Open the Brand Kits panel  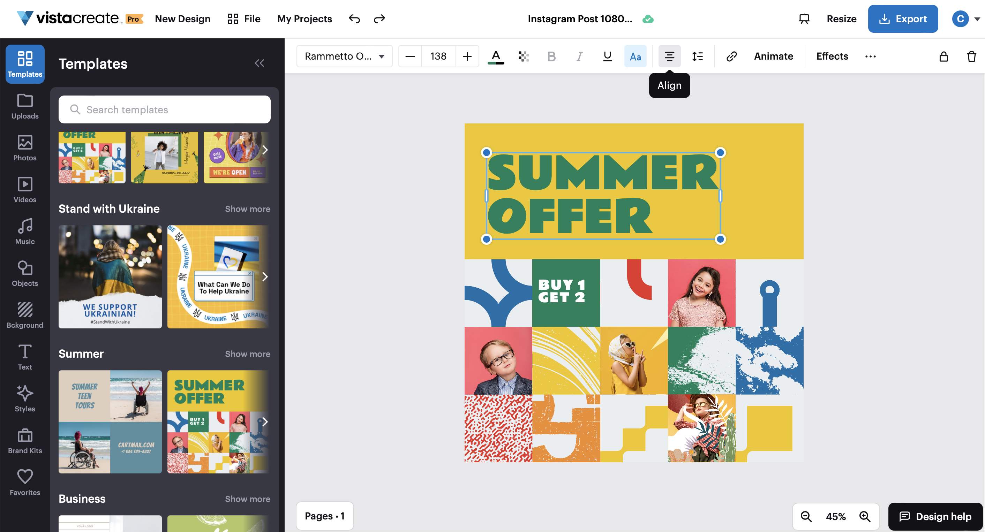pyautogui.click(x=25, y=441)
